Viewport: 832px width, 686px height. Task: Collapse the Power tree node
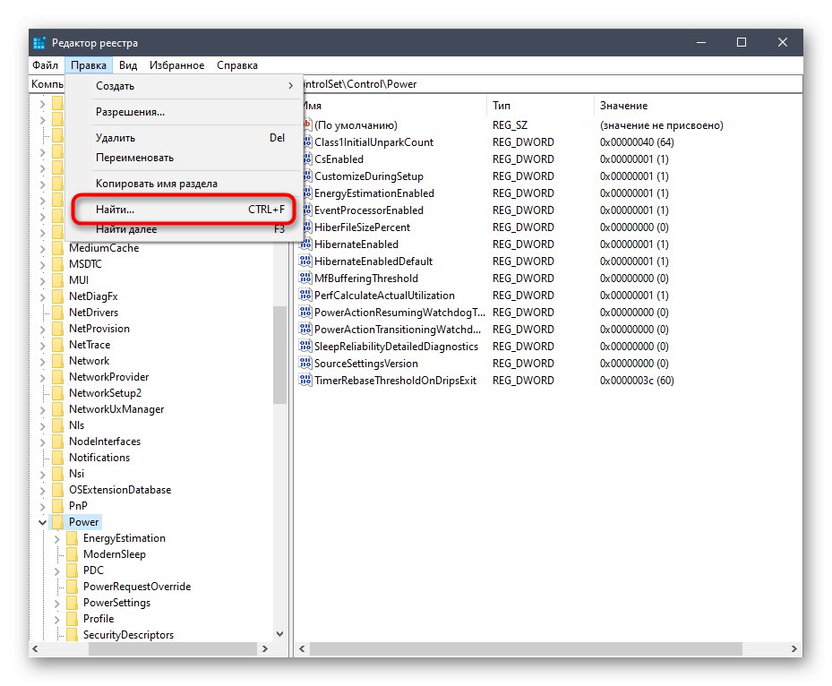pyautogui.click(x=42, y=523)
